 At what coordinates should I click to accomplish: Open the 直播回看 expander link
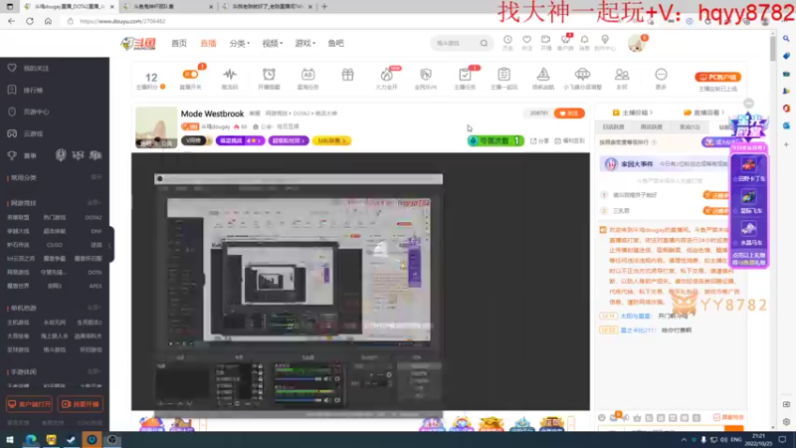coord(704,112)
